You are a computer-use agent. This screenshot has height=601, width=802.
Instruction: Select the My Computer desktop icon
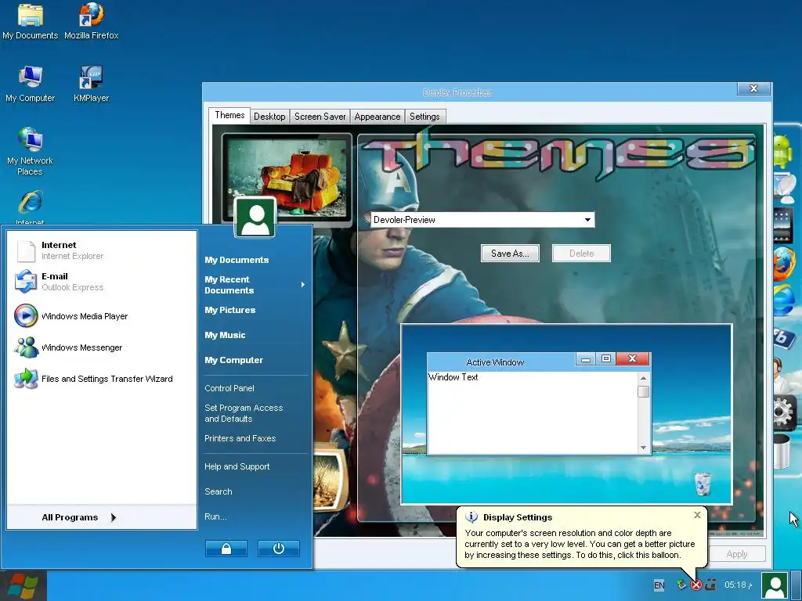tap(31, 85)
